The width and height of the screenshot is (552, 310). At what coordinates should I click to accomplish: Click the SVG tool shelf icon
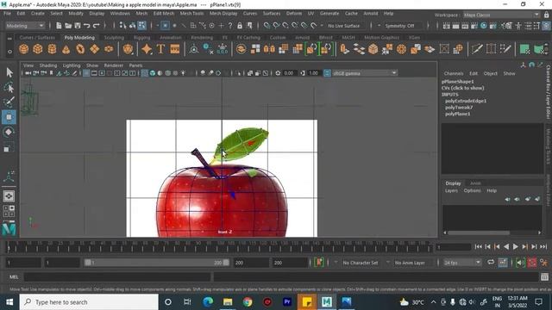click(175, 49)
